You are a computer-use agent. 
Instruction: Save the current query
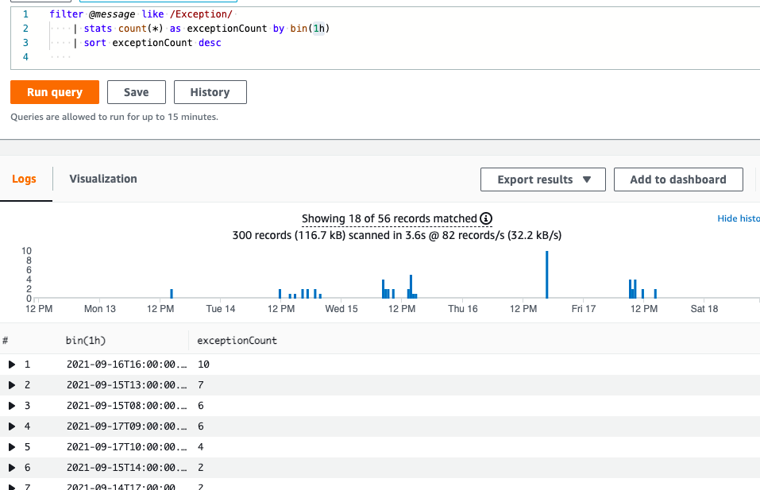pos(136,92)
